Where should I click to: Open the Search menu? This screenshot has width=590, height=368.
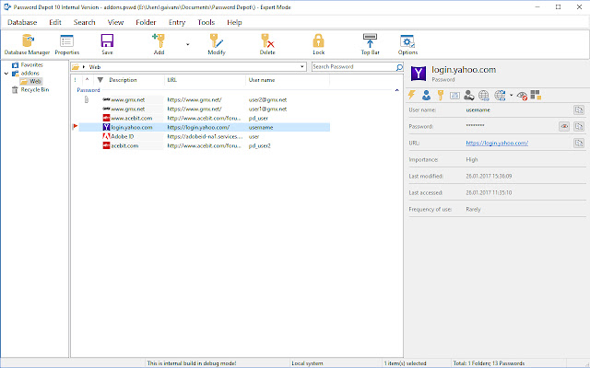coord(84,22)
